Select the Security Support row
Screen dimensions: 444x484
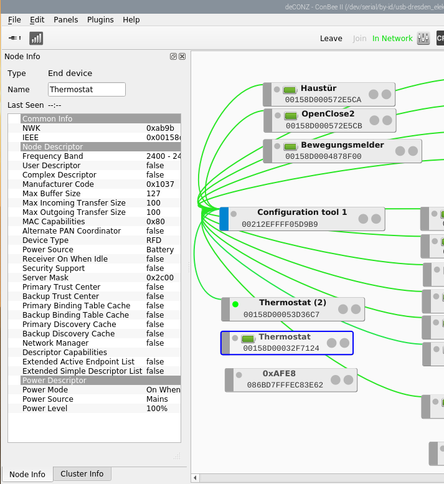coord(95,268)
